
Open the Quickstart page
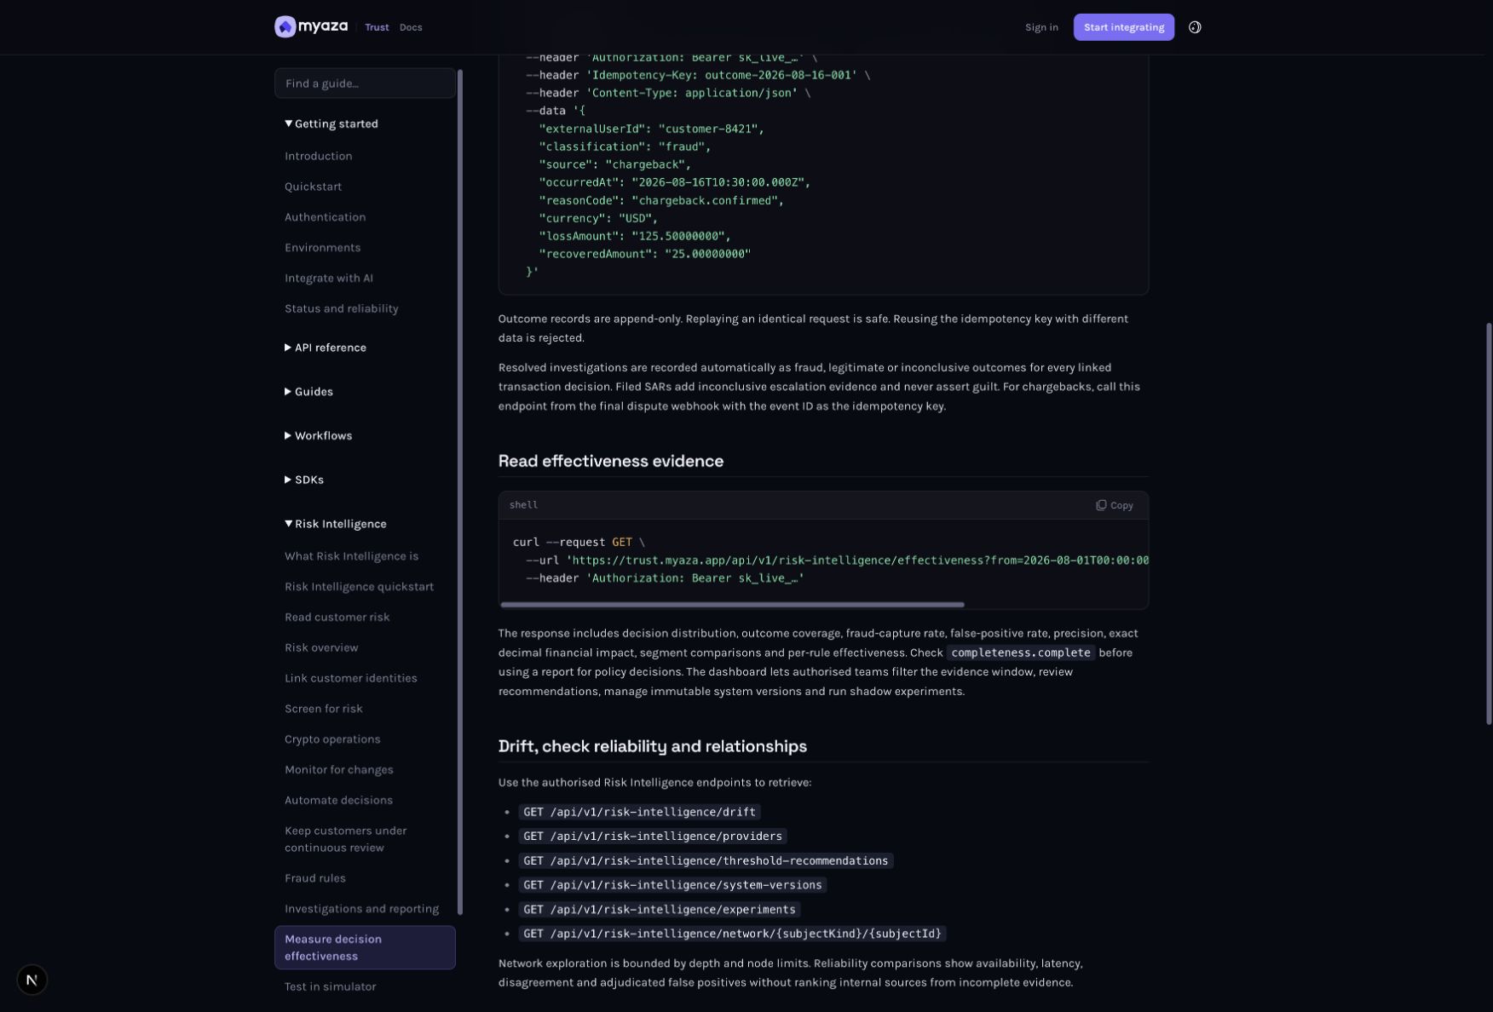click(313, 187)
